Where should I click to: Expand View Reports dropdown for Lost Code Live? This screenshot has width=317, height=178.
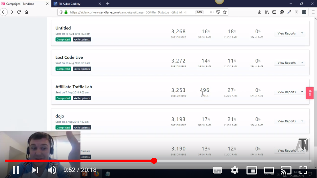click(x=302, y=63)
